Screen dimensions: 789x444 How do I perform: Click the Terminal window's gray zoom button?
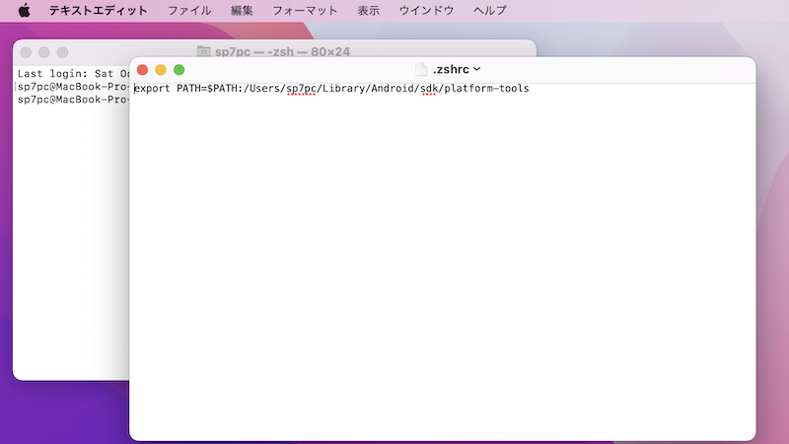(x=63, y=51)
